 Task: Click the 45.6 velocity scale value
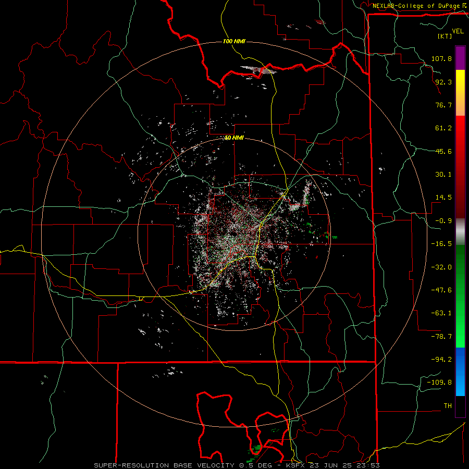click(443, 151)
